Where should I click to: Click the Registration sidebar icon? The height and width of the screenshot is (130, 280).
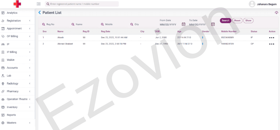(x=3, y=21)
